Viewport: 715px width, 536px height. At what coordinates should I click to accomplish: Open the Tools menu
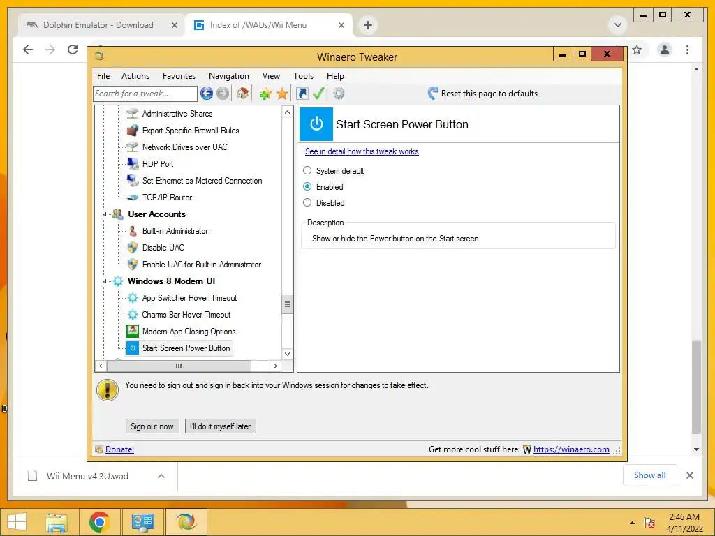[303, 76]
